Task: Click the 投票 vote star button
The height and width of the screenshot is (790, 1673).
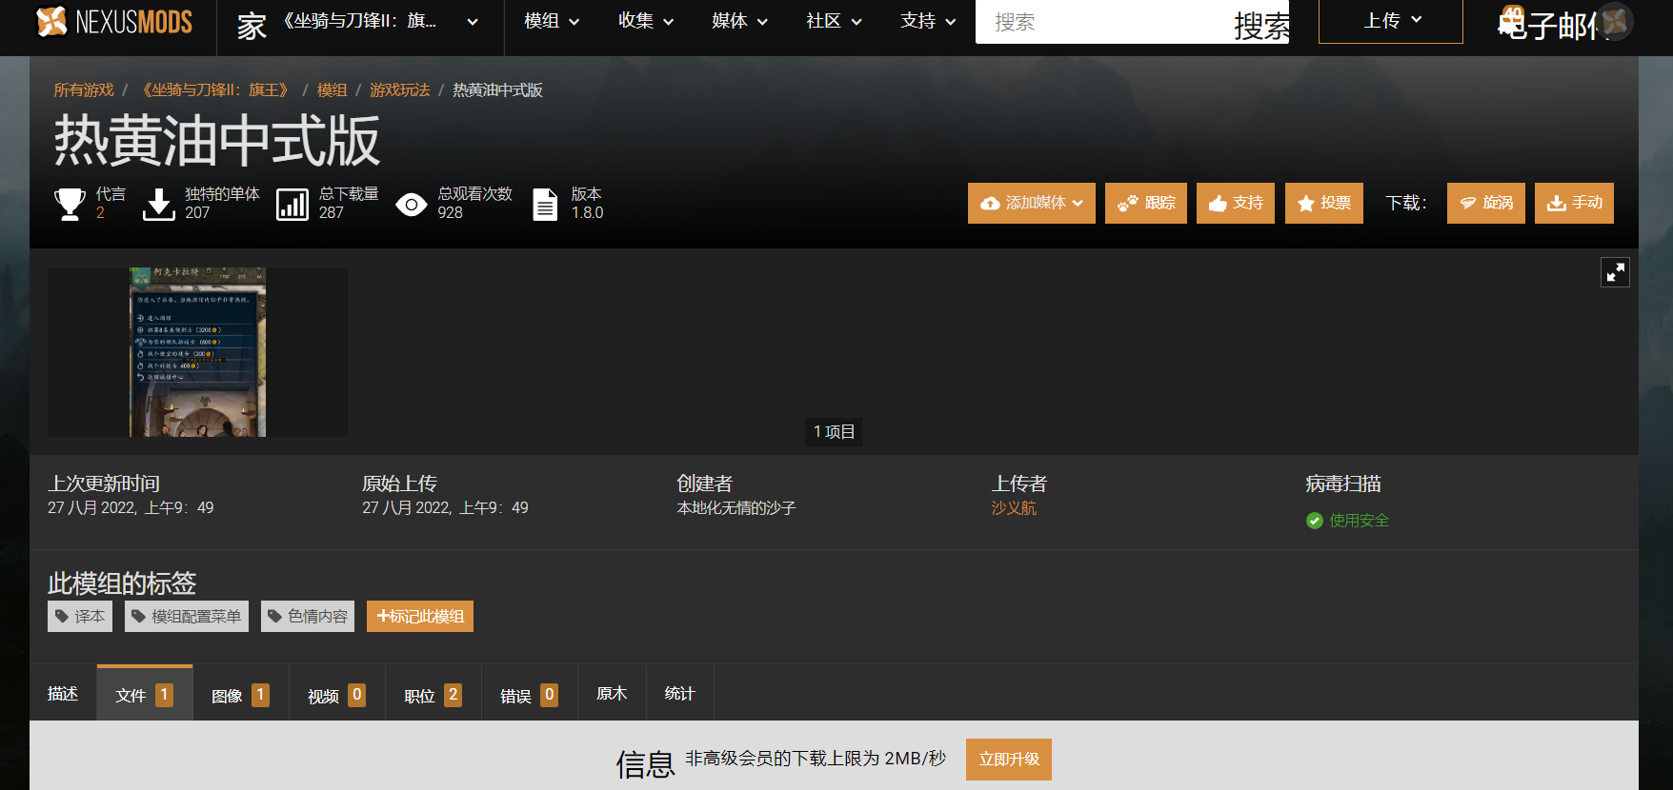Action: (x=1324, y=203)
